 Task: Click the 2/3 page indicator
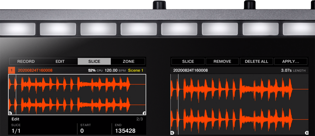139,119
